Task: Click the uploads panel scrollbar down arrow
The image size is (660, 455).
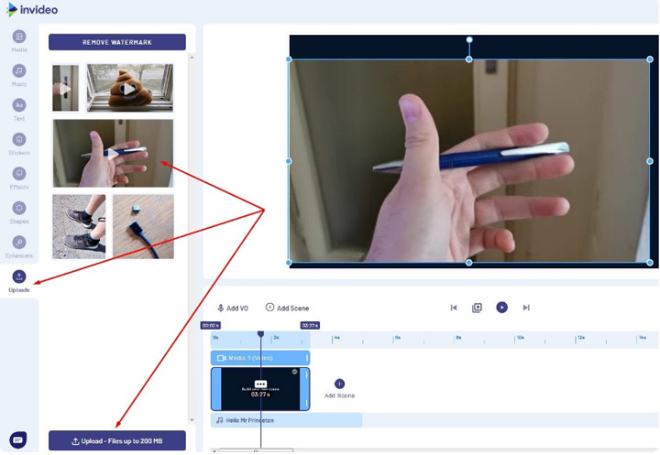Action: click(x=192, y=420)
